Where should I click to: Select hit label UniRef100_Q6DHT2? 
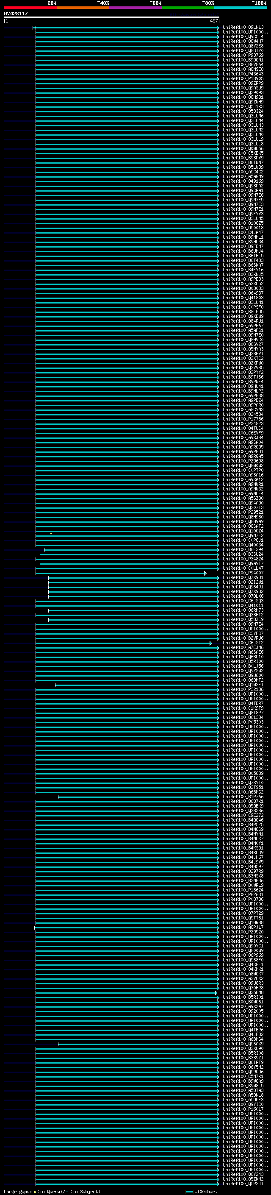click(x=243, y=680)
